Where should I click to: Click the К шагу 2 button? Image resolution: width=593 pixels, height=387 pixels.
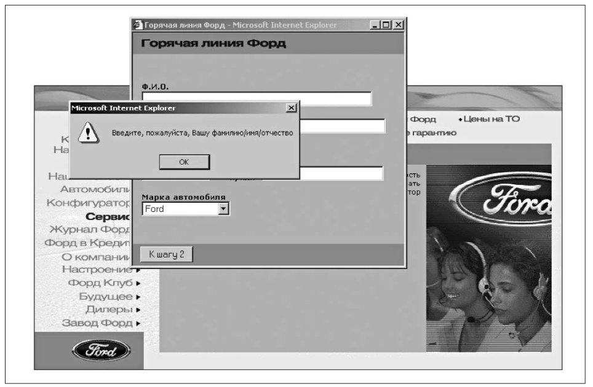click(x=167, y=254)
